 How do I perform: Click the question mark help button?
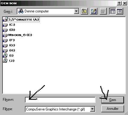(x=119, y=3)
